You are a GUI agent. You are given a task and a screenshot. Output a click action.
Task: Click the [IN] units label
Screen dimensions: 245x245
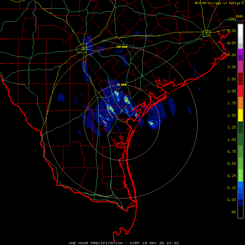click(232, 19)
